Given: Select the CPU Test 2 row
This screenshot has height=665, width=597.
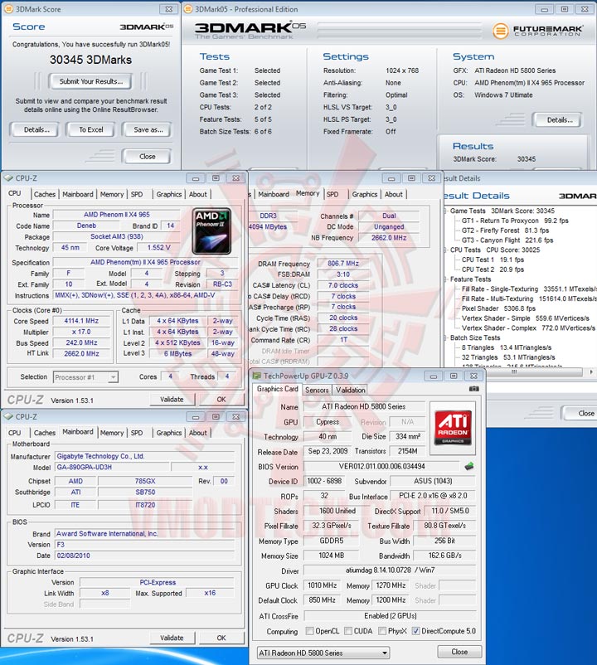Looking at the screenshot, I should [493, 269].
